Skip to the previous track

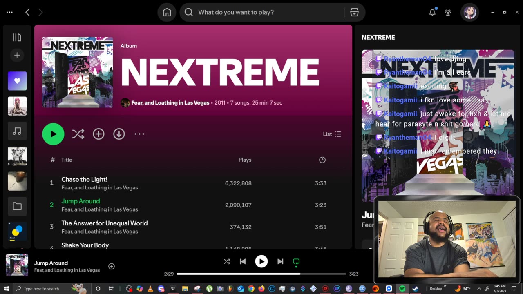(243, 261)
